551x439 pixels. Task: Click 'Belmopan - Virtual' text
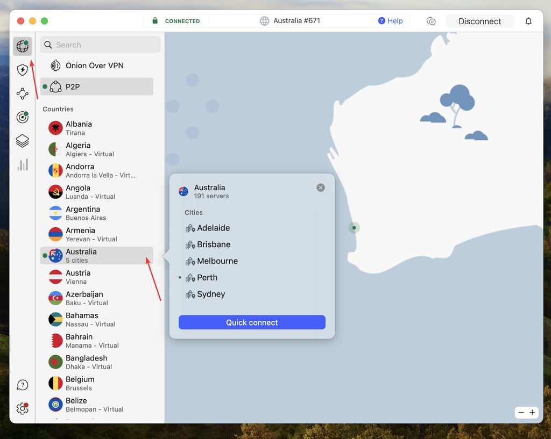pyautogui.click(x=95, y=409)
